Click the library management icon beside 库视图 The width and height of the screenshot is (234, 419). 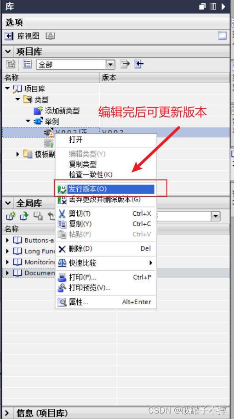pyautogui.click(x=50, y=35)
